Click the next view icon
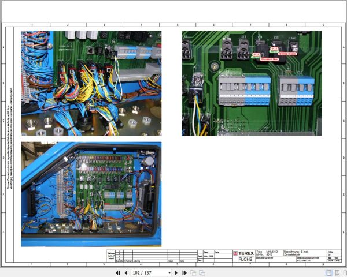Screen dimensions: 347x277 (202, 273)
